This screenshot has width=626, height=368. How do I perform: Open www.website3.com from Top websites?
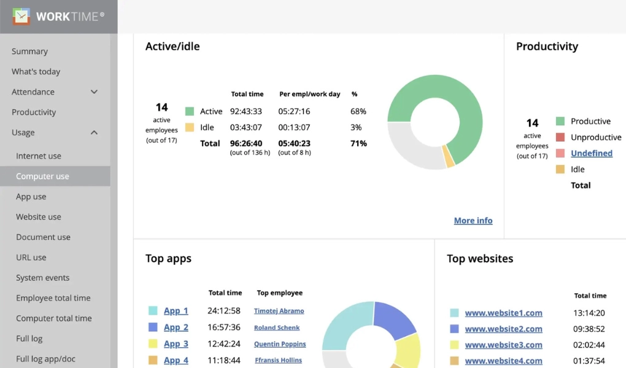pos(503,345)
